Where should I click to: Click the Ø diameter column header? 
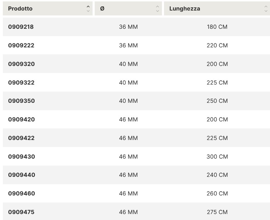[128, 8]
